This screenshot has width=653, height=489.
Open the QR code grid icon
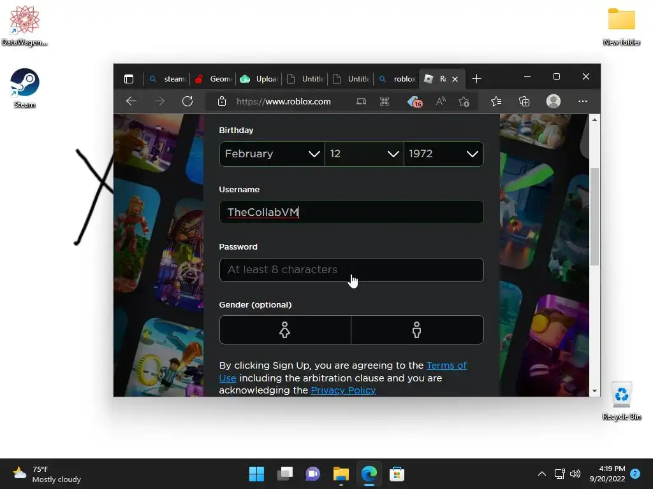(x=385, y=101)
